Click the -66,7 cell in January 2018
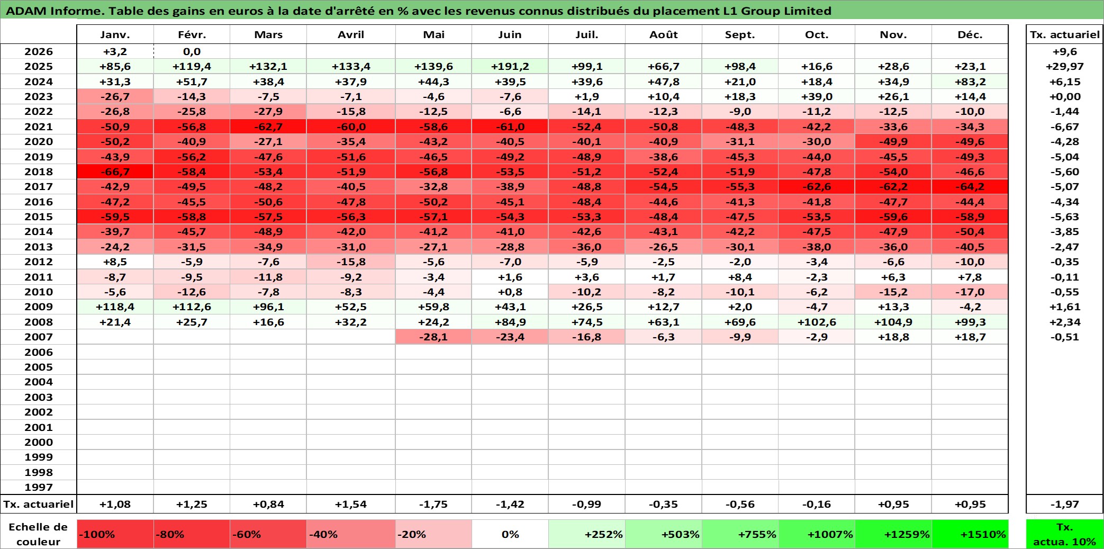The width and height of the screenshot is (1104, 549). click(115, 172)
